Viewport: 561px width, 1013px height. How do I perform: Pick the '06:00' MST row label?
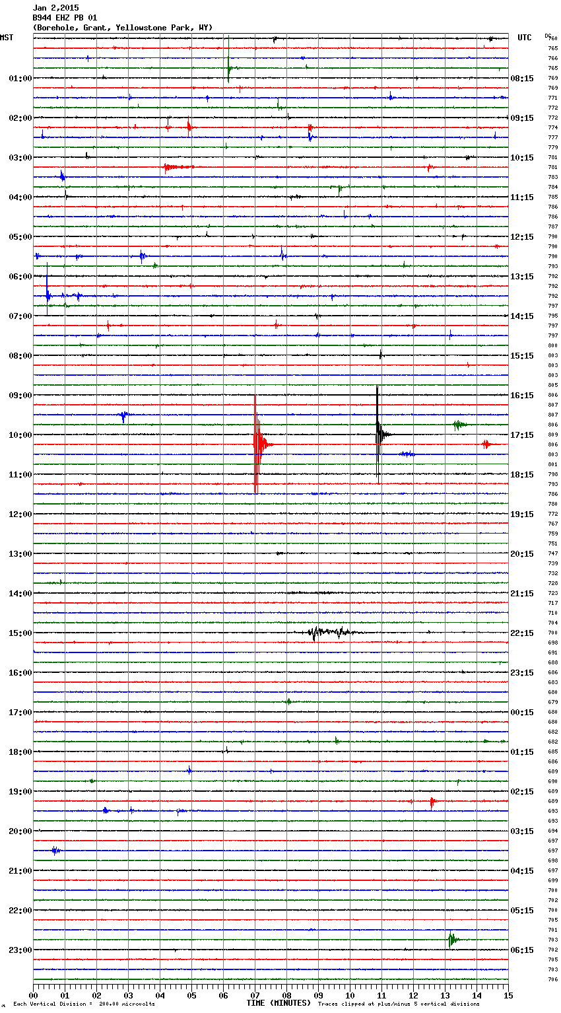point(20,277)
